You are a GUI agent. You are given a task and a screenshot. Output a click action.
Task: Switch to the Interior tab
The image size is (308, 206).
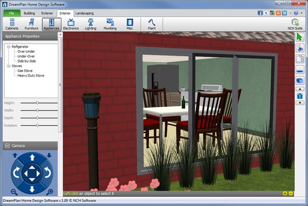(x=65, y=13)
